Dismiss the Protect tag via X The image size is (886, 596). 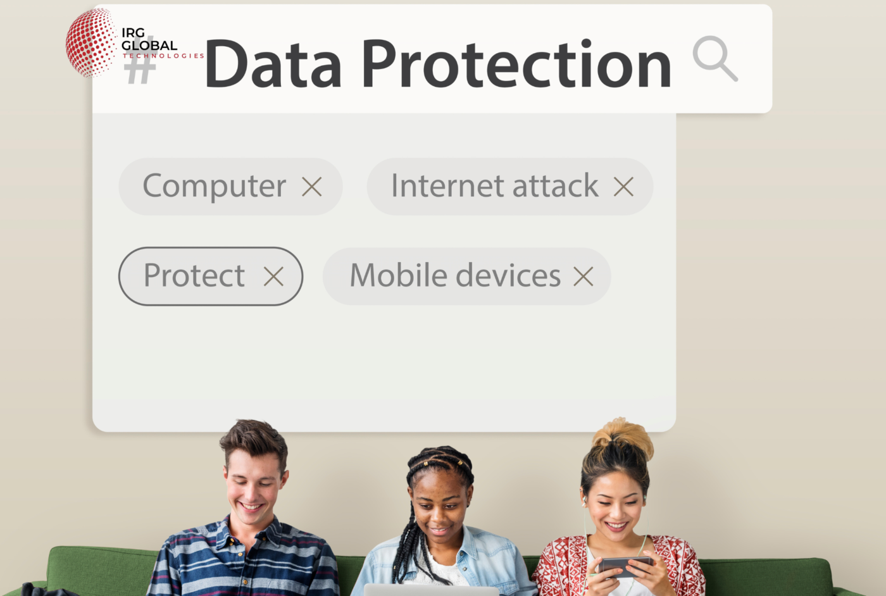pyautogui.click(x=273, y=276)
